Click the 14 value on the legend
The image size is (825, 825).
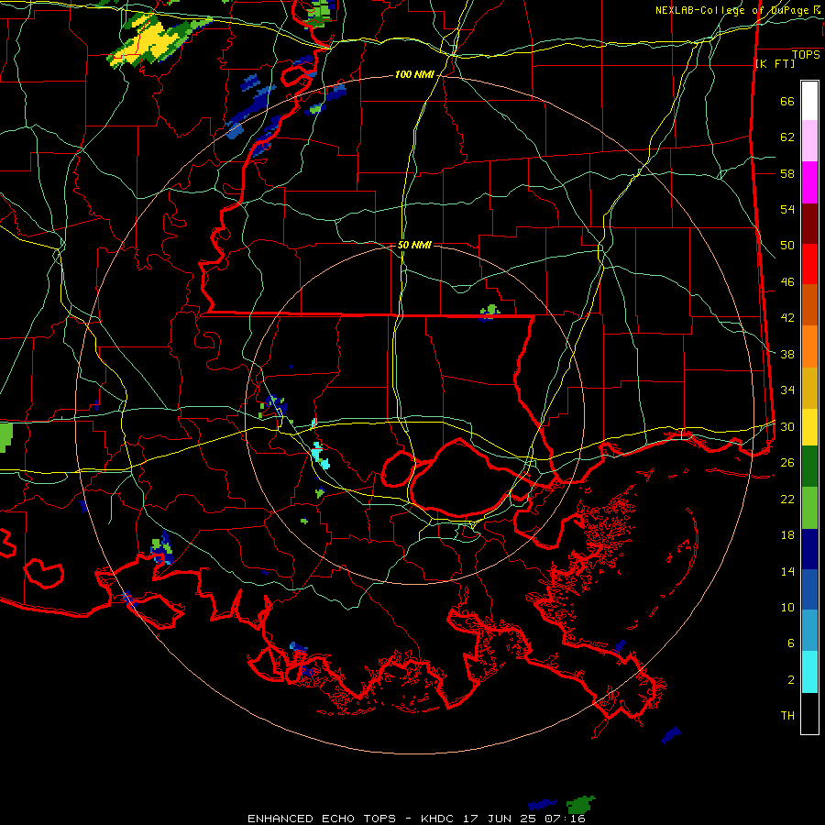787,571
